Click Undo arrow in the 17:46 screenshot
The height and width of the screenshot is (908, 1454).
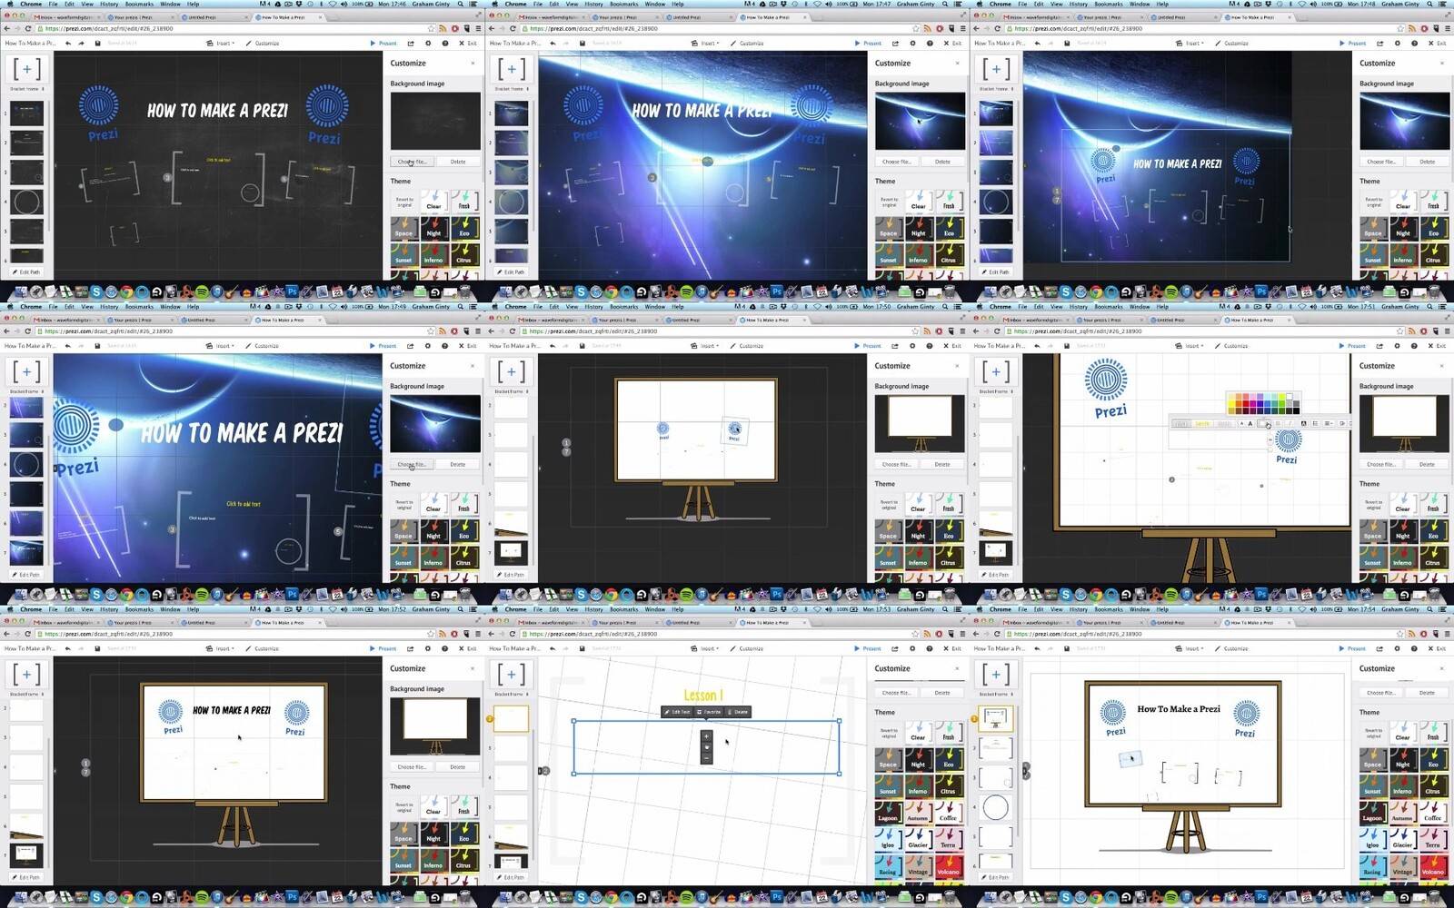(68, 43)
